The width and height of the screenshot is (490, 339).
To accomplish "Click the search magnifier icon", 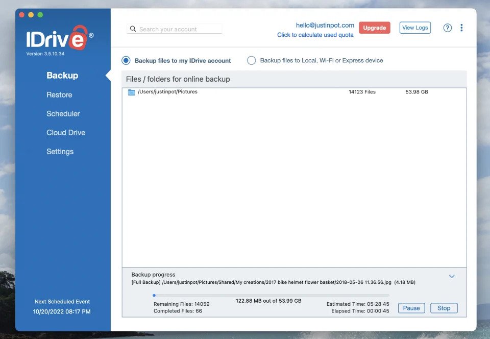I will 133,29.
